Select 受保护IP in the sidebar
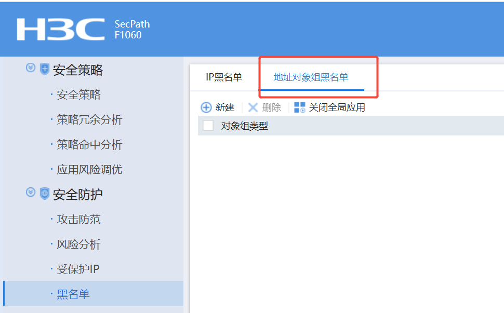Screen dimensions: 504x313 click(x=78, y=269)
